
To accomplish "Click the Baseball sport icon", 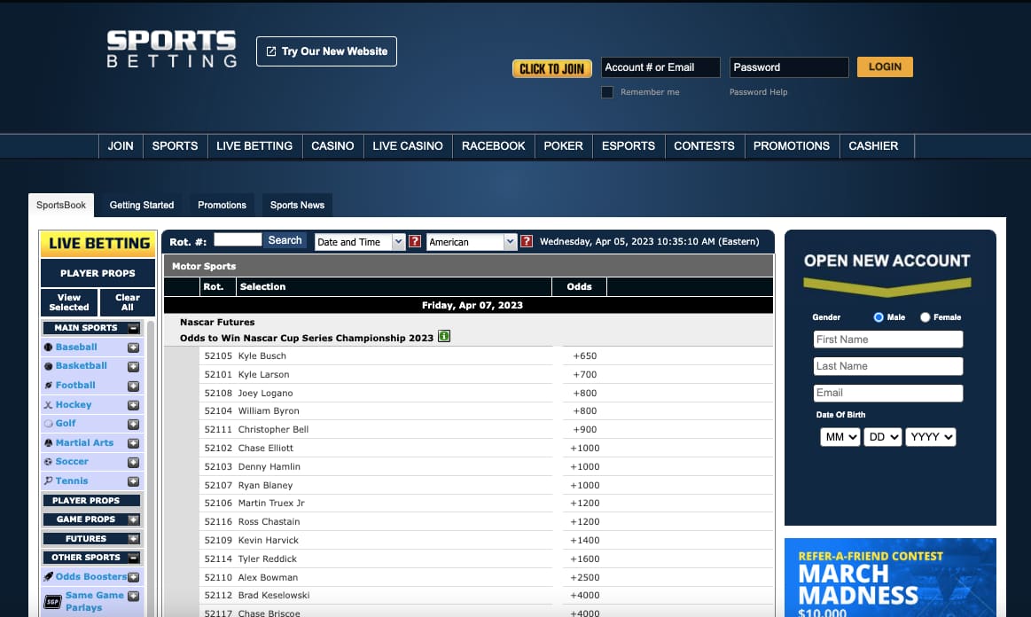I will 48,348.
